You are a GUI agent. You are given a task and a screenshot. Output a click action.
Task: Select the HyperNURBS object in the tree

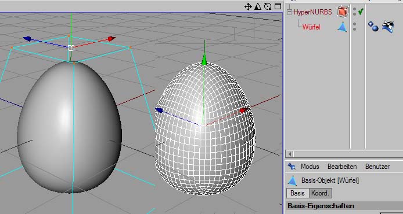(x=312, y=12)
